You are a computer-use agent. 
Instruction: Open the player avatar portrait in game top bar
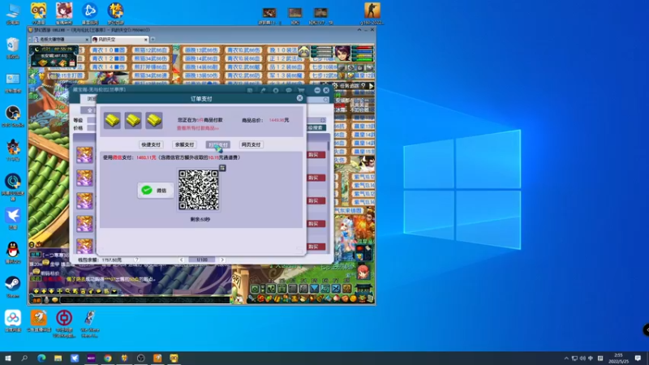(x=342, y=54)
